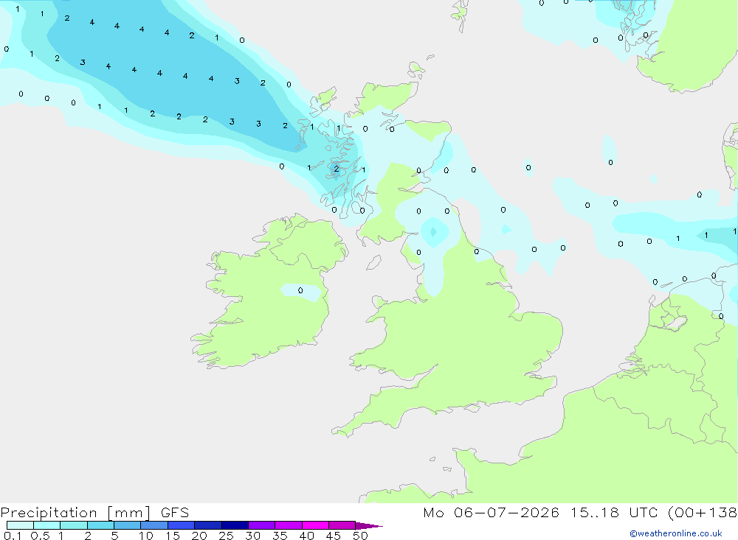Click the '0.1' legend scale value
Viewport: 738px width, 540px height.
tap(13, 536)
